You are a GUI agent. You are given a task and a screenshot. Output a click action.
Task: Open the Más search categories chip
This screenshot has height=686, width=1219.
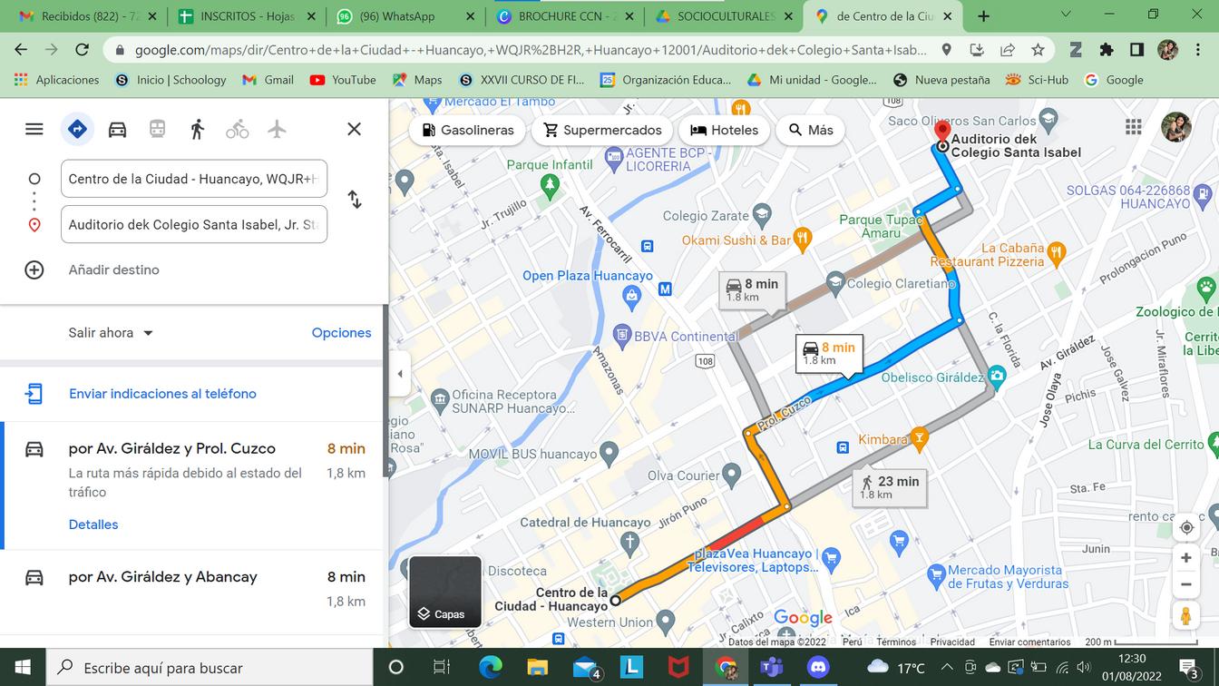(x=810, y=130)
